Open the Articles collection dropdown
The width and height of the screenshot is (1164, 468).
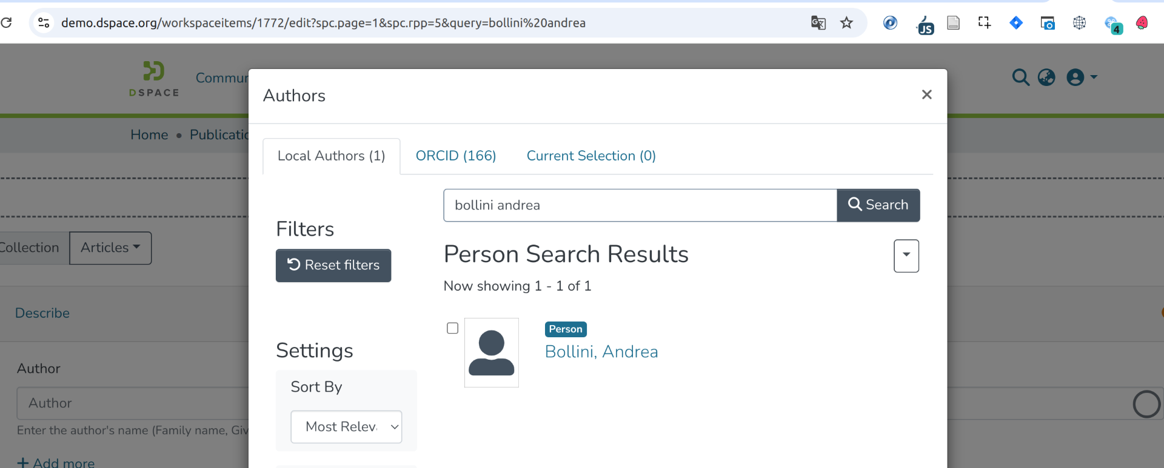tap(110, 248)
